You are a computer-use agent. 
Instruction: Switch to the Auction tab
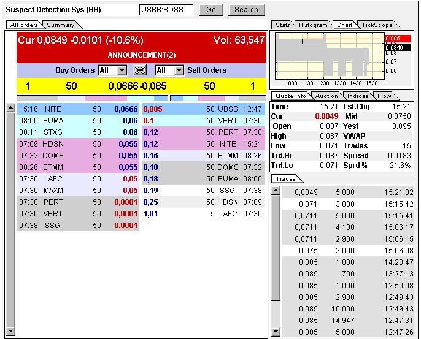[x=326, y=96]
